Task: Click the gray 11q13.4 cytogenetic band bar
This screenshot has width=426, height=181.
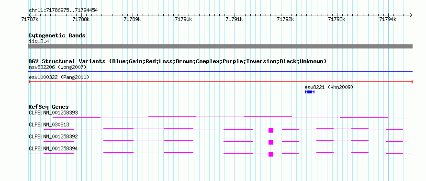Action: tap(220, 46)
